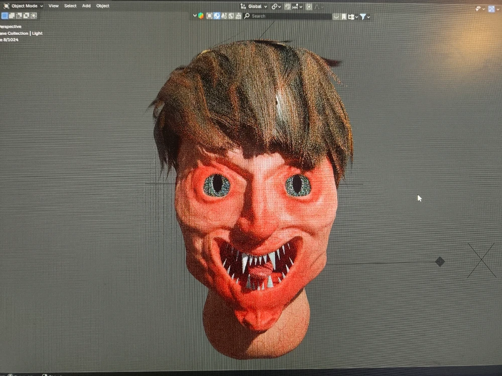Choose the second select mode icon (extend selection)
The height and width of the screenshot is (376, 502).
[12, 16]
